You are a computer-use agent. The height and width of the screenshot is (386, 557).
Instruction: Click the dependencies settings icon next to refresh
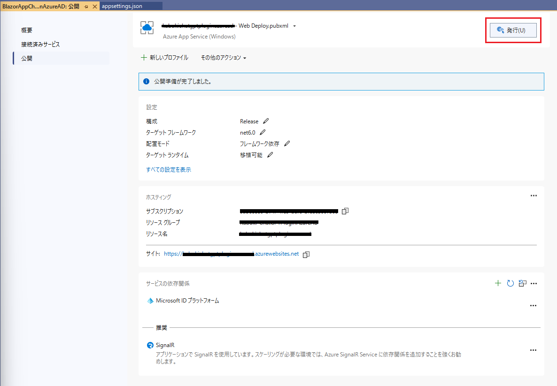pyautogui.click(x=522, y=283)
